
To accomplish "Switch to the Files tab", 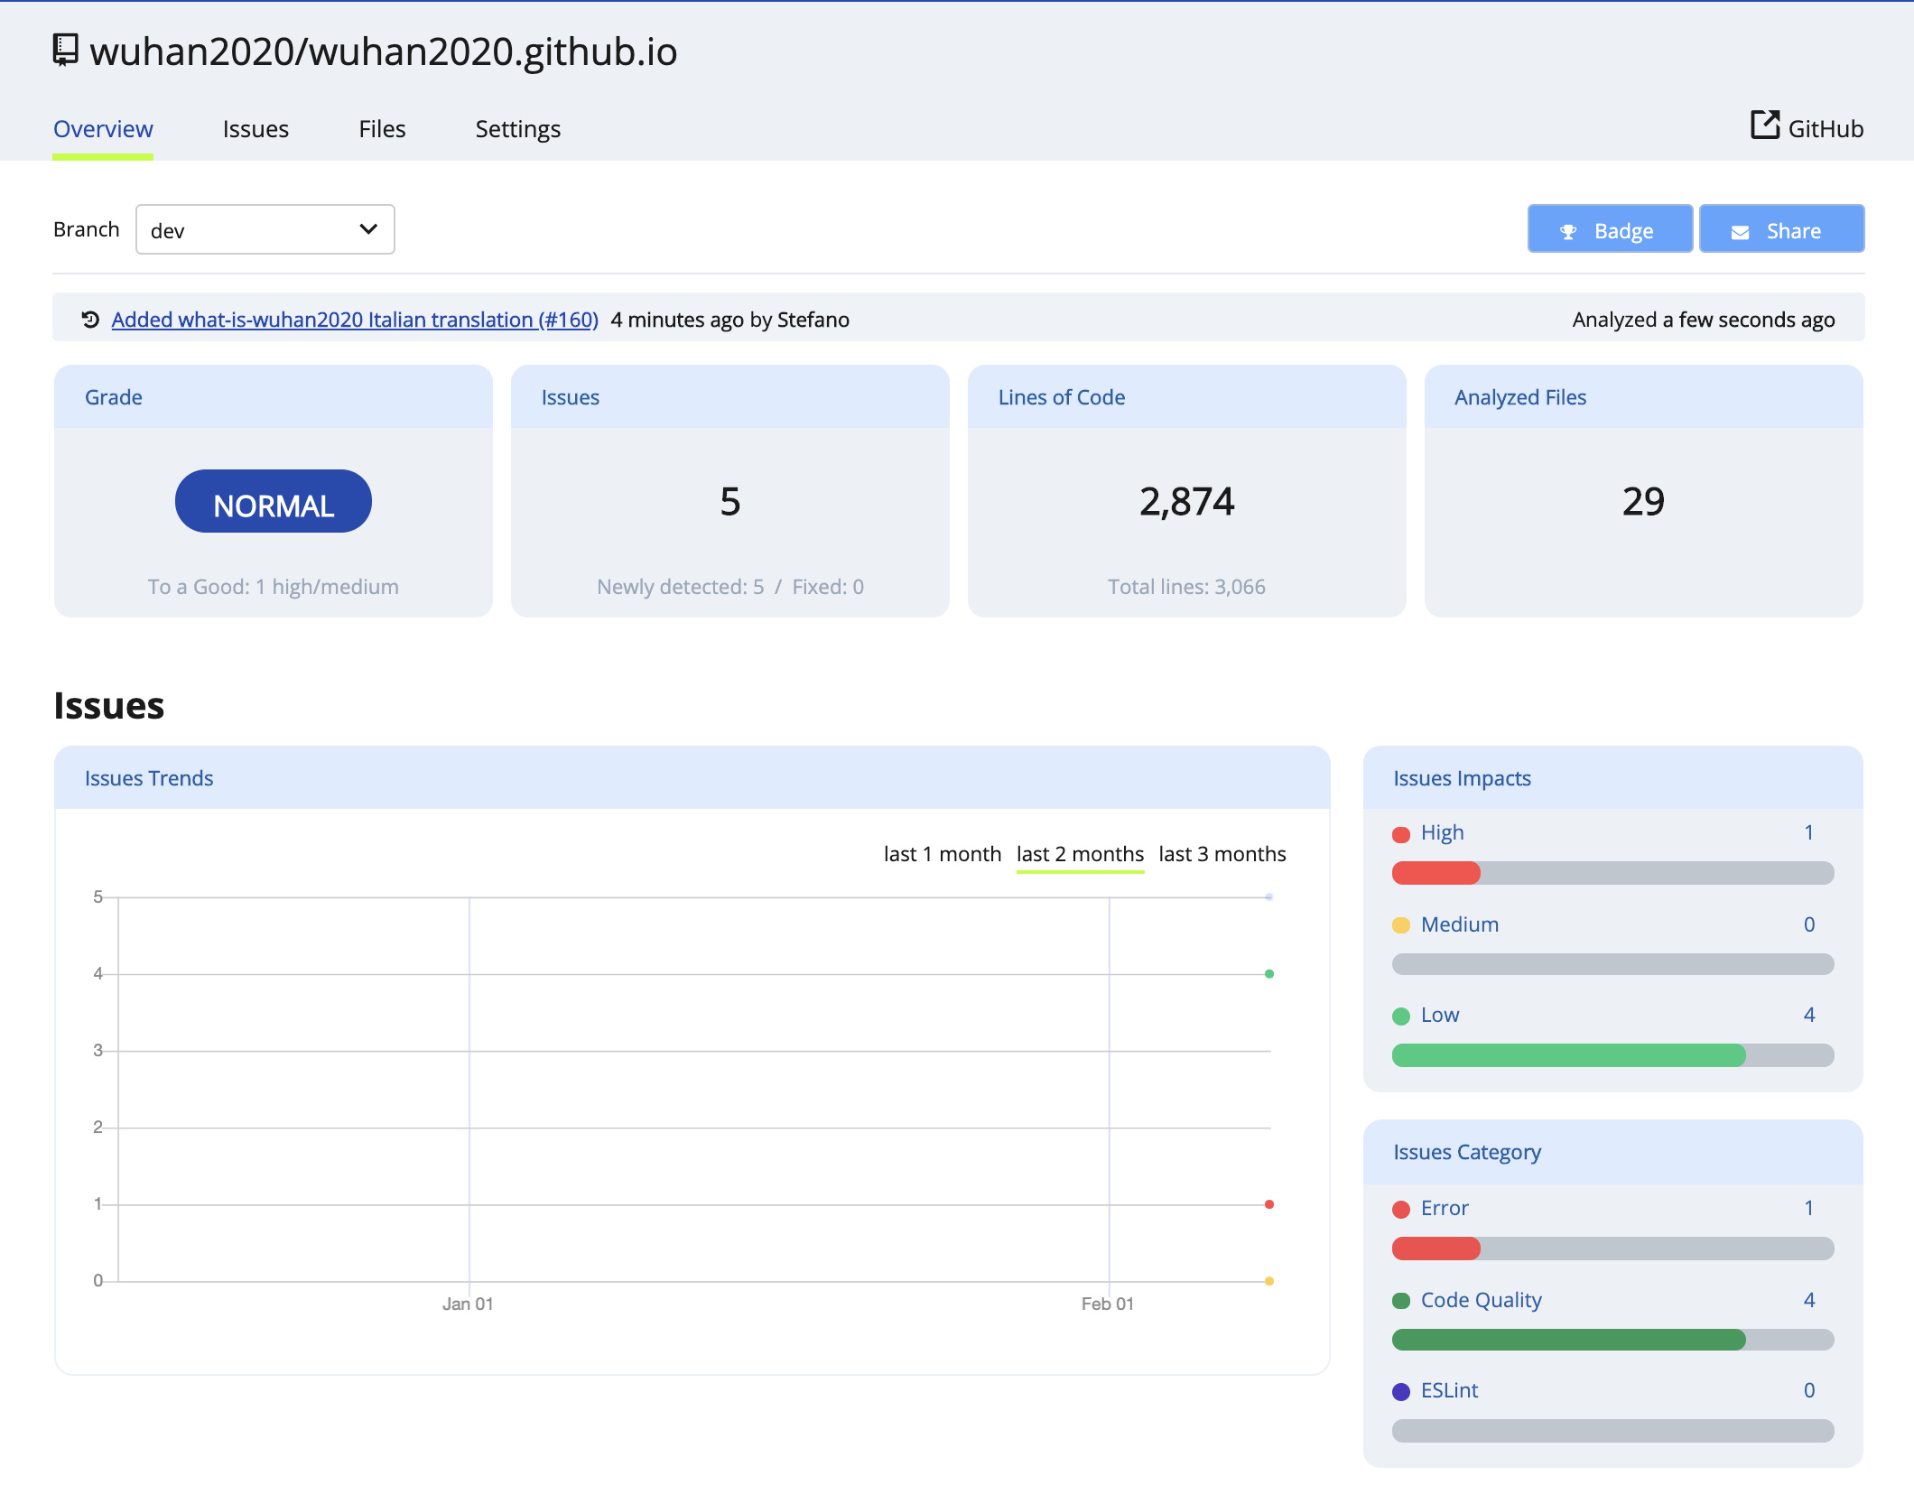I will click(x=381, y=129).
